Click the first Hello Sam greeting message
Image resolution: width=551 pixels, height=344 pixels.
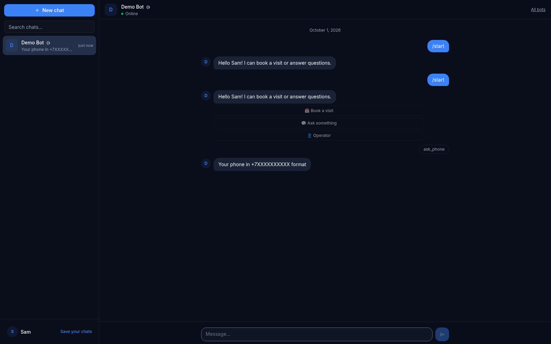275,63
